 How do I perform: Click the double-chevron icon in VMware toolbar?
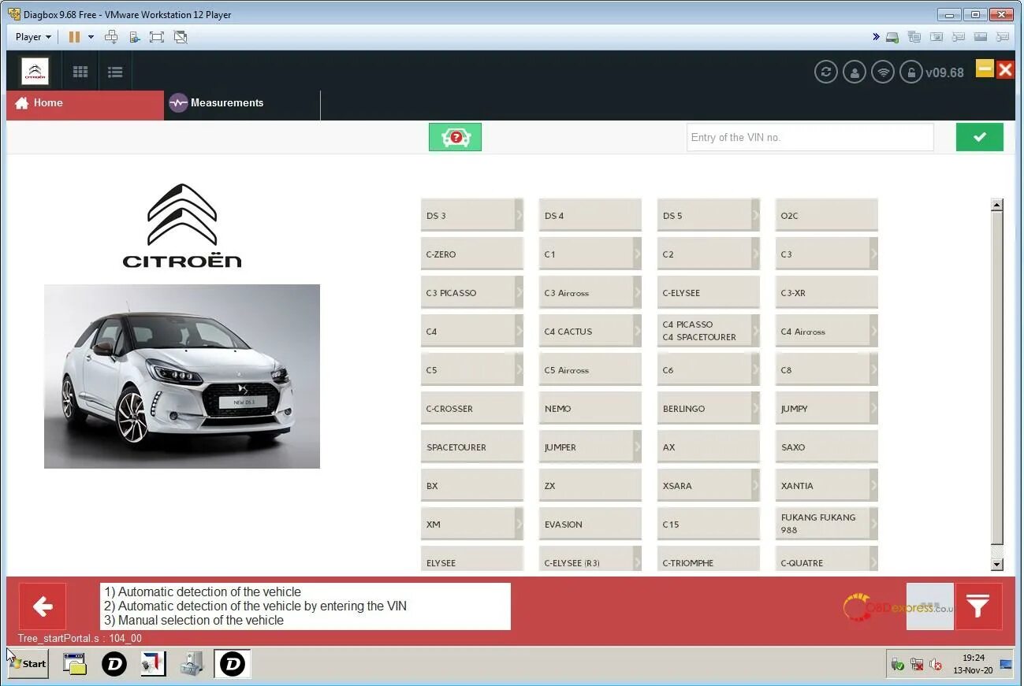pyautogui.click(x=876, y=37)
